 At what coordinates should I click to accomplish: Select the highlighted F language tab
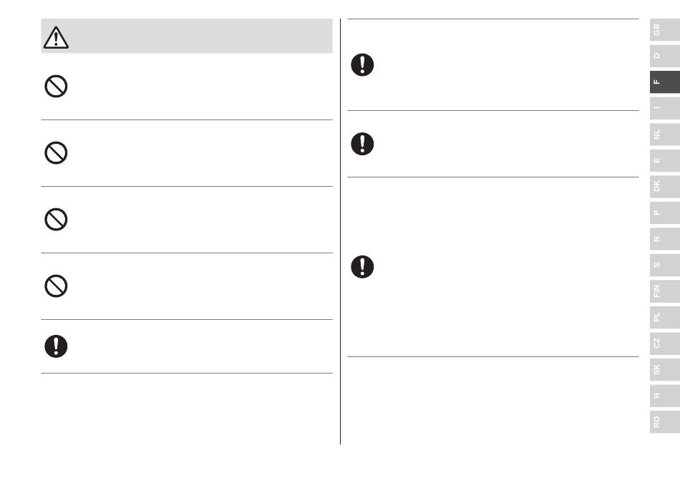(665, 82)
